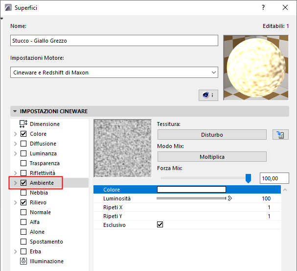Image resolution: width=297 pixels, height=271 pixels.
Task: Enable the Normale checkbox
Action: coord(23,212)
